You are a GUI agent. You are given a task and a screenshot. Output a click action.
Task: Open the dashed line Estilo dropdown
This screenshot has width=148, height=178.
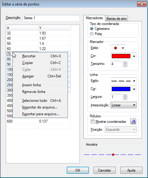pos(124,81)
